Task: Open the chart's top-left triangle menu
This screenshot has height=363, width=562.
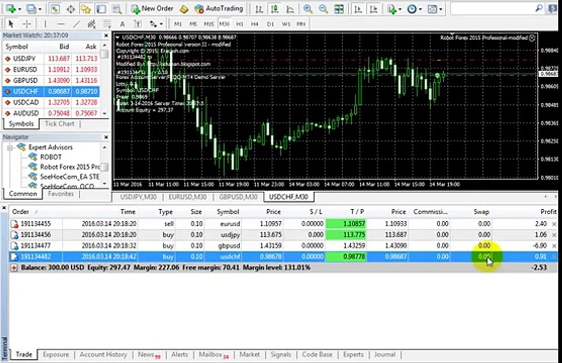Action: click(117, 37)
